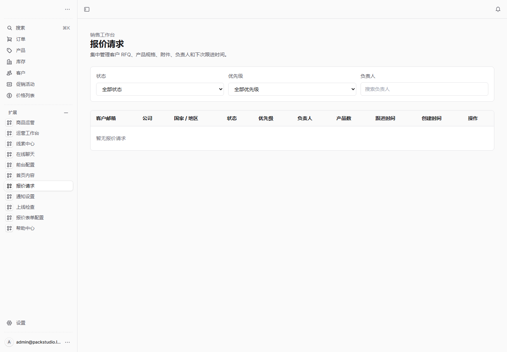The height and width of the screenshot is (352, 507).
Task: Click the 报价表单配置 extension icon
Action: [10, 218]
